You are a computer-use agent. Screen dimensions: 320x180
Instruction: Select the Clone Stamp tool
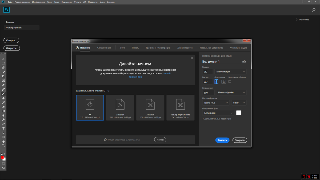(3, 98)
